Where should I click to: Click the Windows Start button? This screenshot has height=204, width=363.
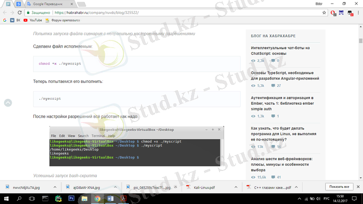(x=6, y=198)
